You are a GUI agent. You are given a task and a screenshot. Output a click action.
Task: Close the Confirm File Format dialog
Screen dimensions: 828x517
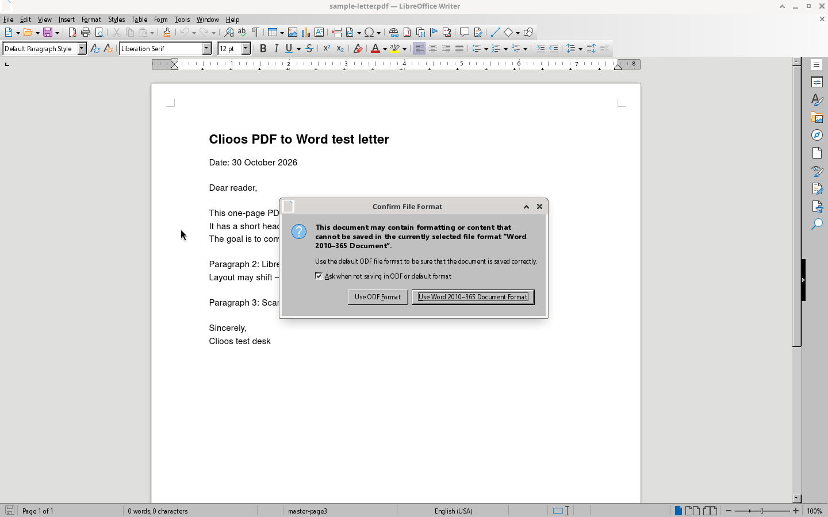tap(539, 207)
